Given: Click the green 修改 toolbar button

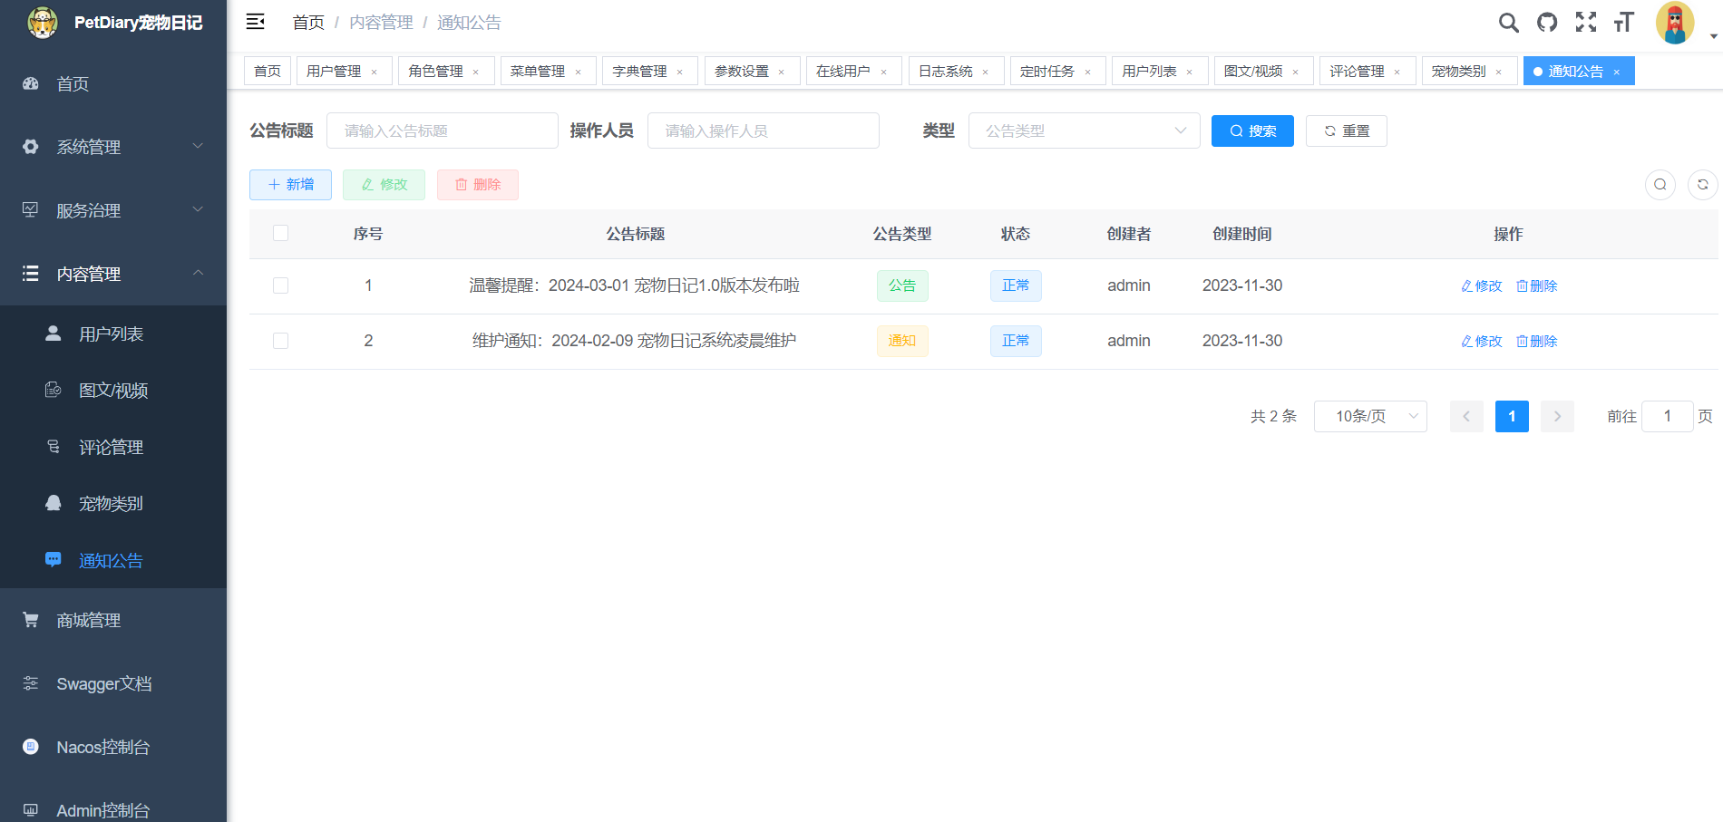Looking at the screenshot, I should 384,184.
